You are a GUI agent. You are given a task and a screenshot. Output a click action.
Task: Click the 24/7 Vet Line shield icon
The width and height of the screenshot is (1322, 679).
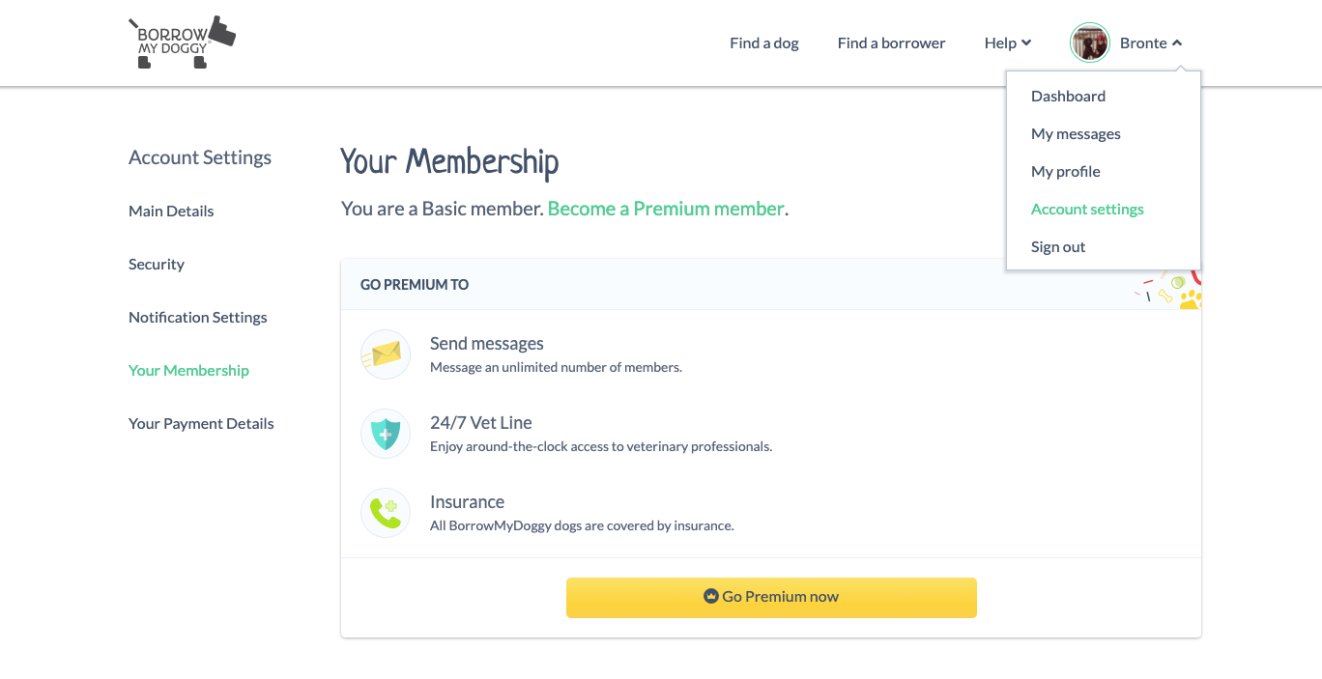386,433
